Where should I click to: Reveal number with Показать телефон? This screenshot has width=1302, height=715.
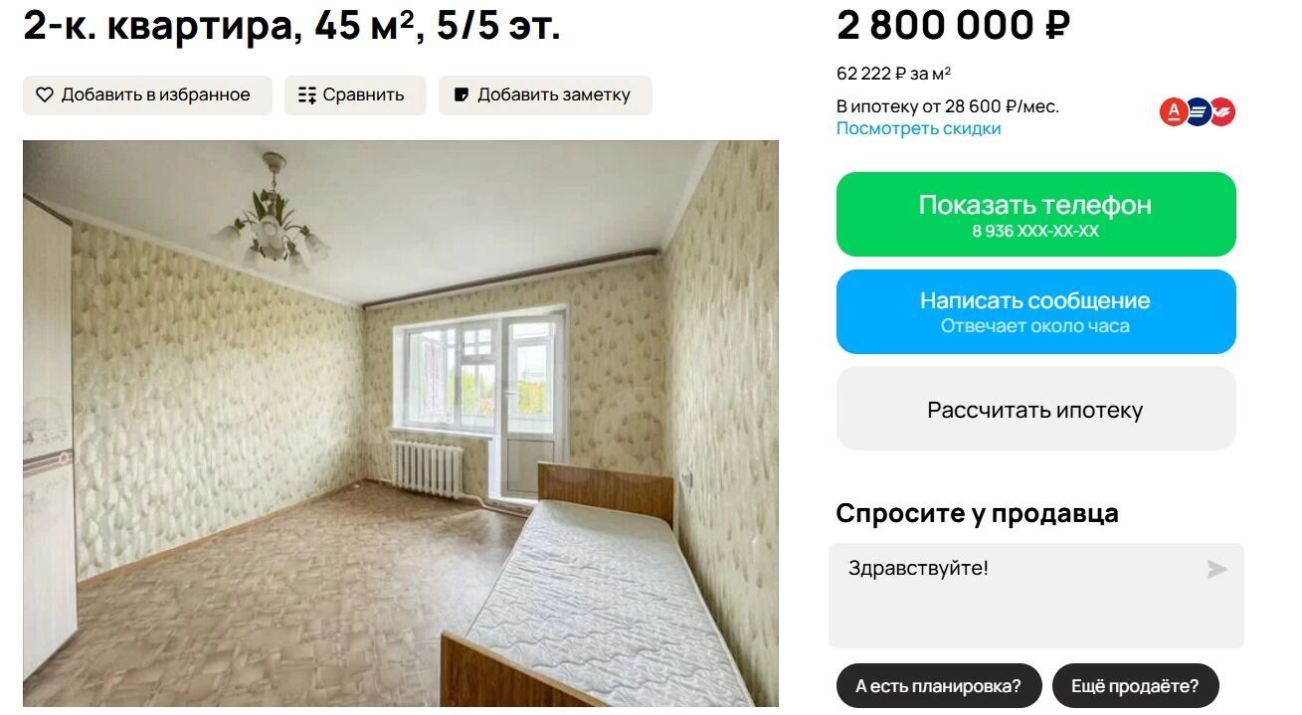pyautogui.click(x=1035, y=214)
